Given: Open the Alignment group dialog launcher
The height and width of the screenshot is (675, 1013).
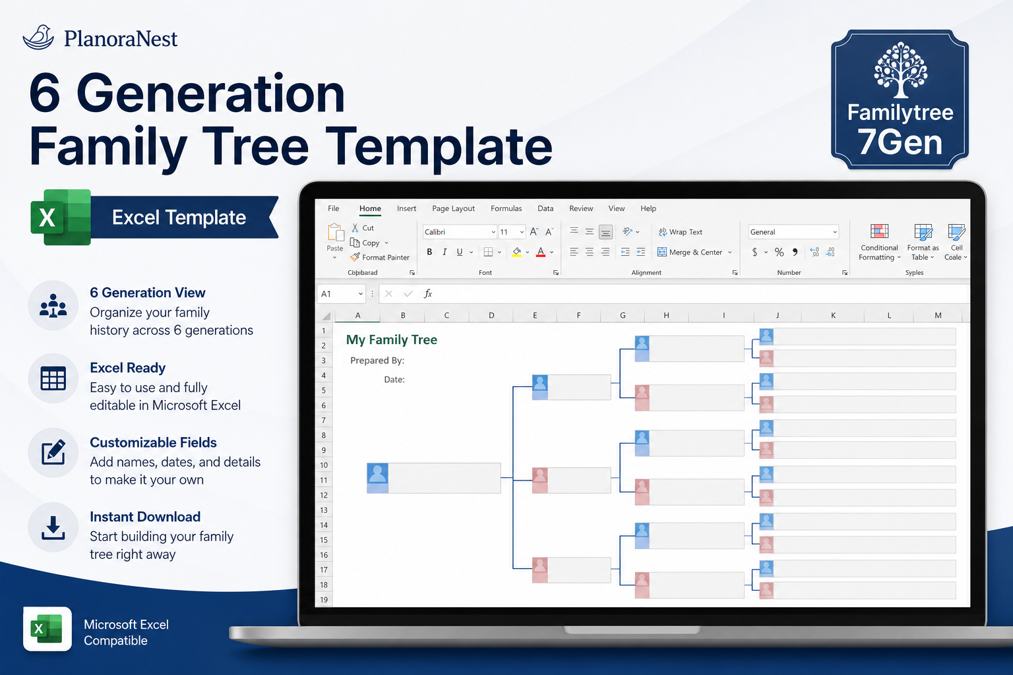Looking at the screenshot, I should coord(735,272).
